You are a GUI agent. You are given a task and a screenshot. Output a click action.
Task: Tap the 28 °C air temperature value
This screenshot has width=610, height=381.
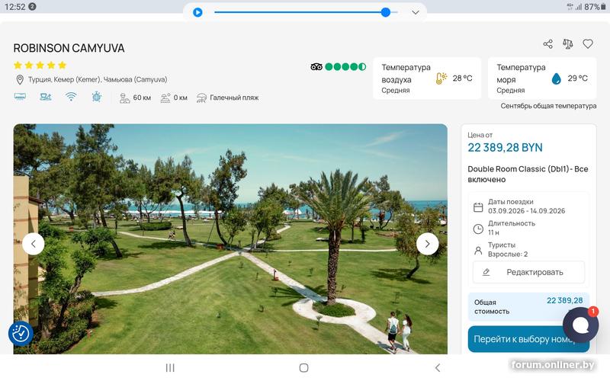pyautogui.click(x=462, y=78)
